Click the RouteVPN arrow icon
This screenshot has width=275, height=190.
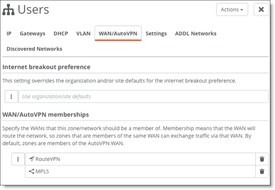(x=31, y=159)
